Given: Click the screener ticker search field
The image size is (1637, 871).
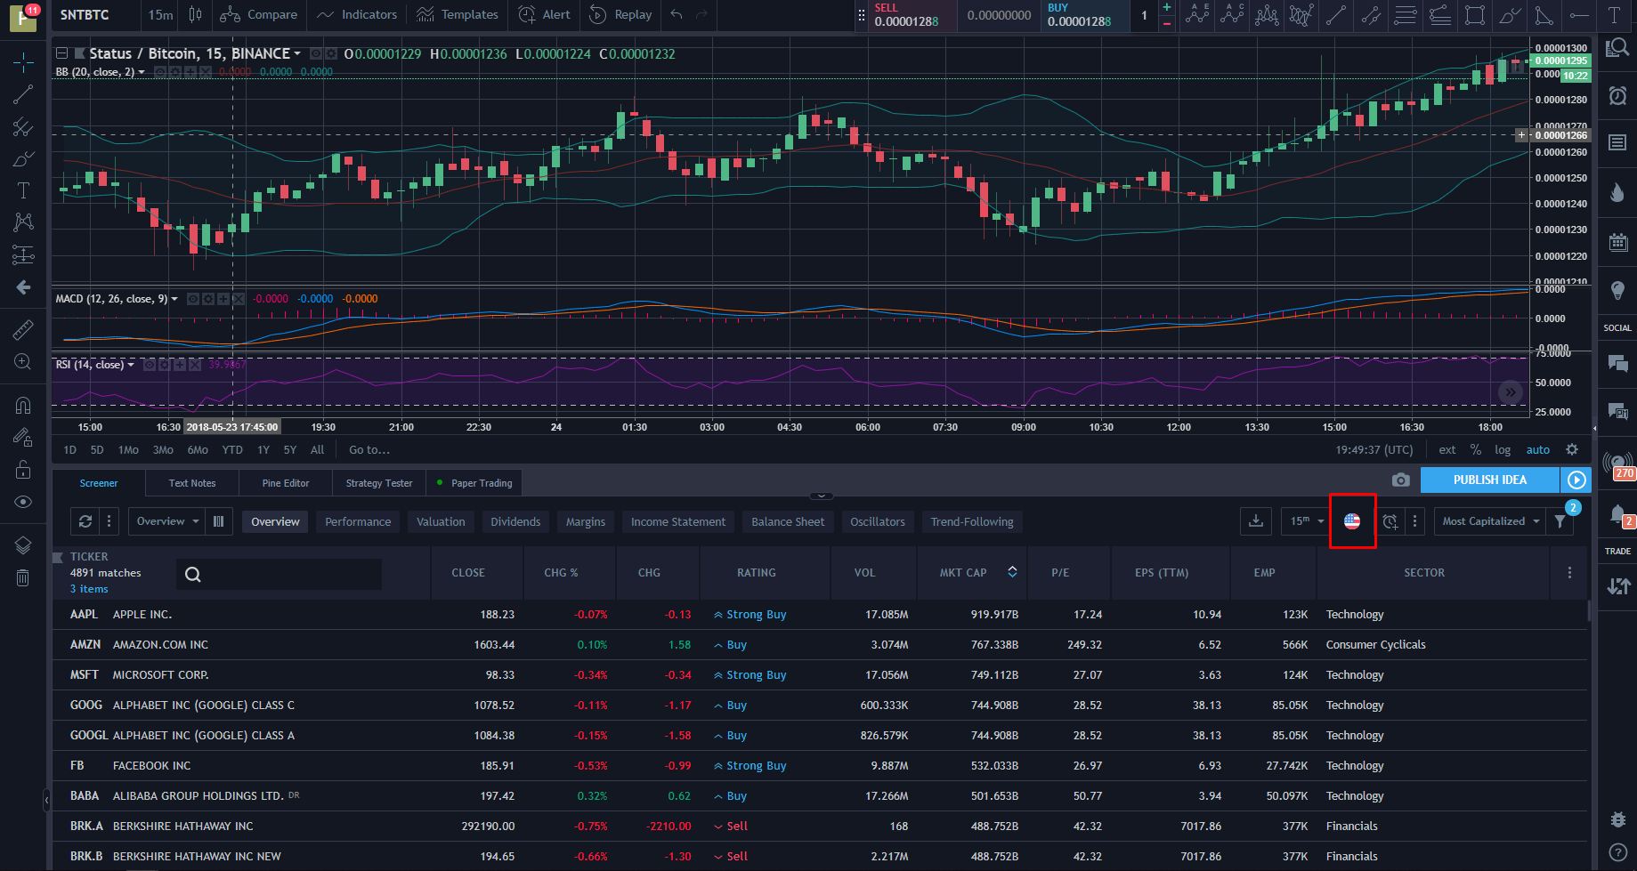Looking at the screenshot, I should [280, 574].
